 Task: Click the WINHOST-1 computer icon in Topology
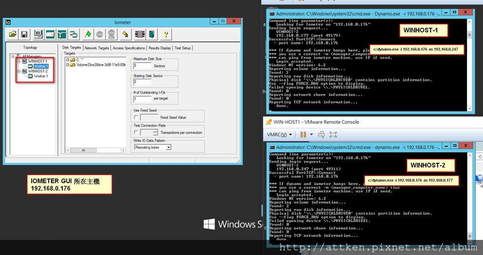tap(25, 61)
